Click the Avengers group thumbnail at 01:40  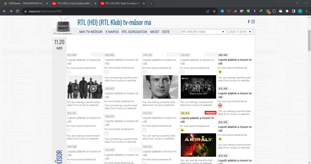[85, 87]
